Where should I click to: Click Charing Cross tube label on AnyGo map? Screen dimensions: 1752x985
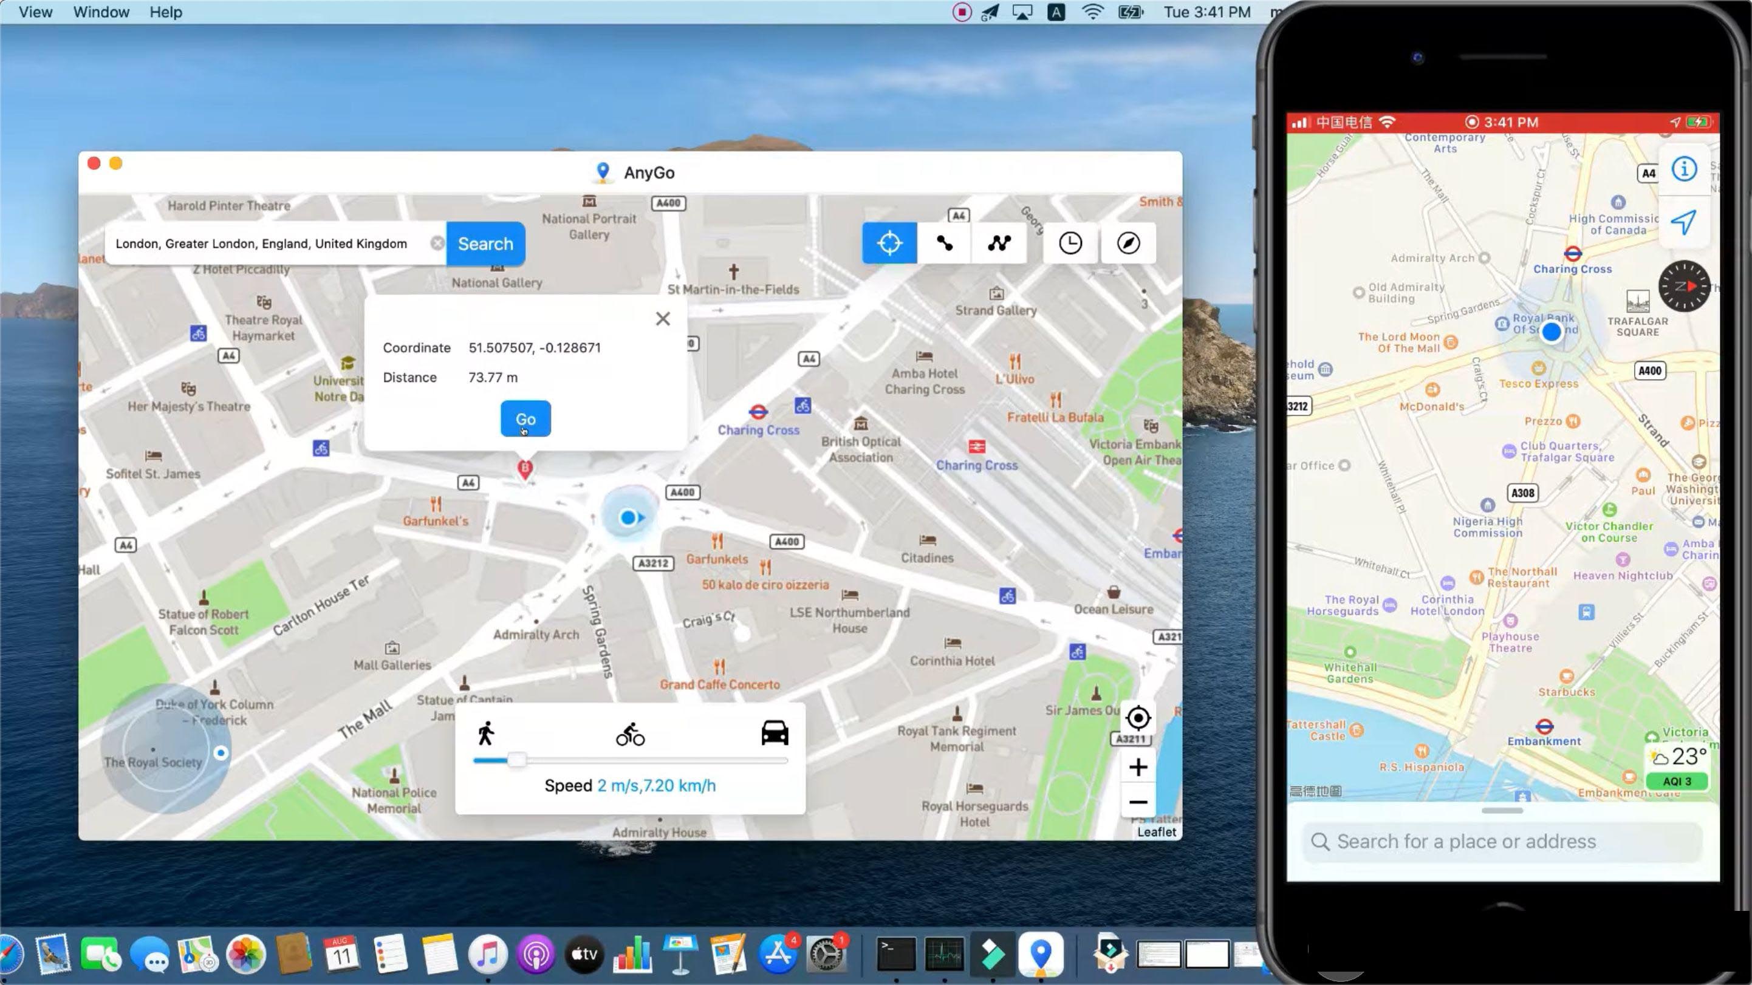pos(758,429)
